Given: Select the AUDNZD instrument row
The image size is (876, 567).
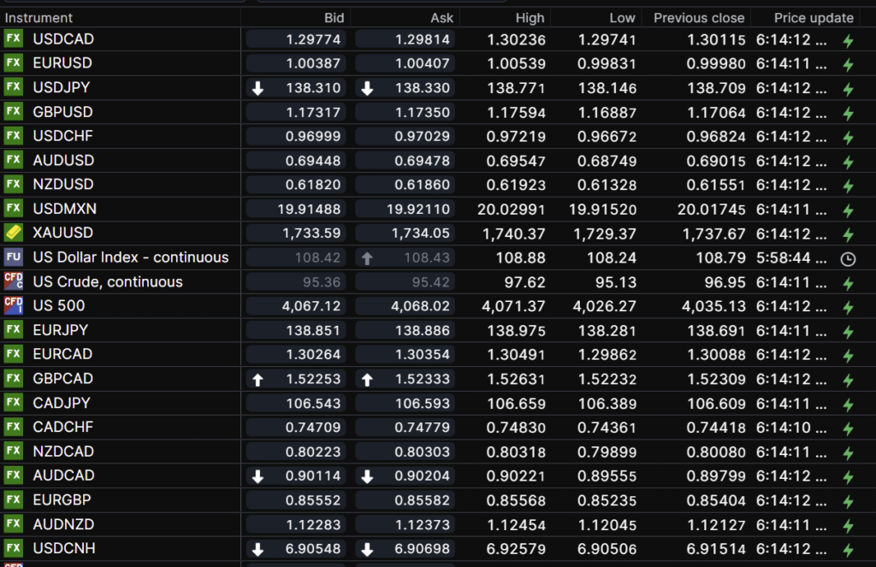Looking at the screenshot, I should pos(63,524).
